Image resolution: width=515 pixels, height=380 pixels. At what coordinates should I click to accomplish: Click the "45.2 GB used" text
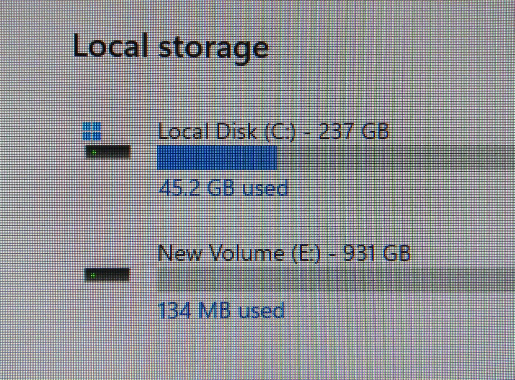point(223,188)
